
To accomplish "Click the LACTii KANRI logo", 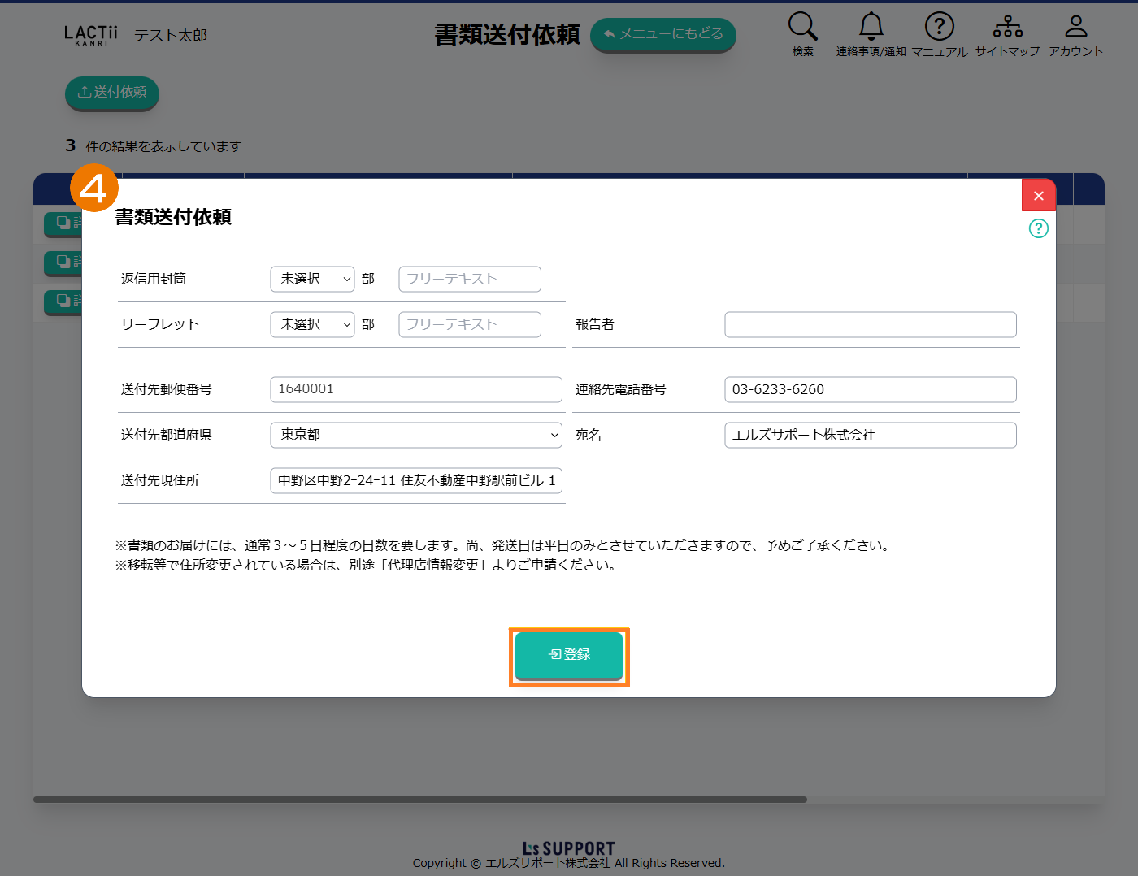I will [91, 35].
